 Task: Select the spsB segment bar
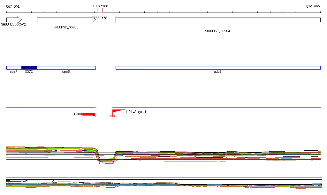66,68
